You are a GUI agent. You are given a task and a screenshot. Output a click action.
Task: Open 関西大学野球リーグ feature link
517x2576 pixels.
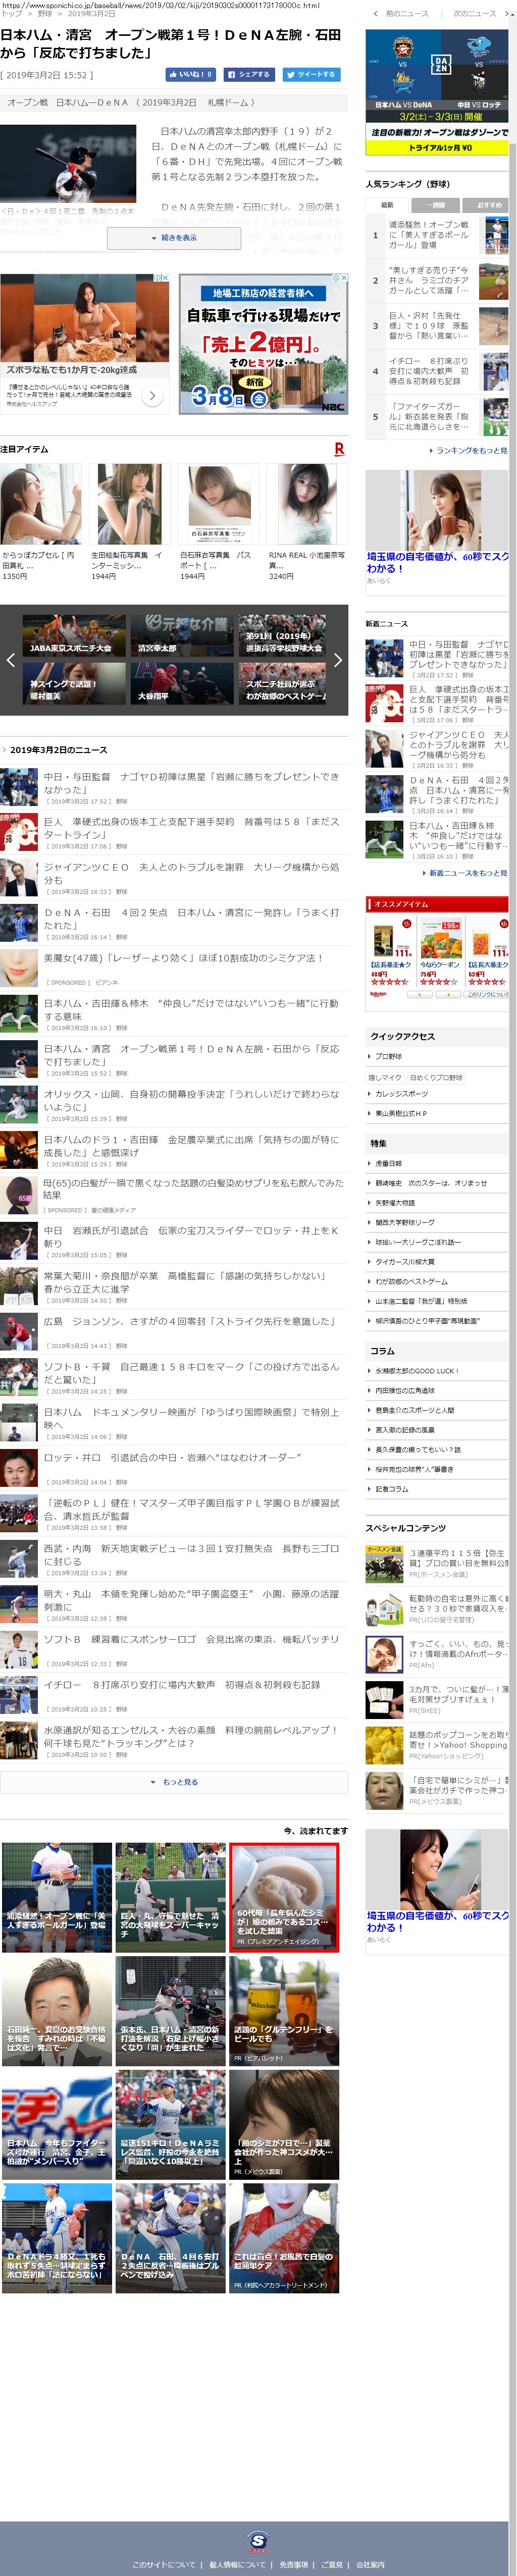pyautogui.click(x=405, y=1223)
